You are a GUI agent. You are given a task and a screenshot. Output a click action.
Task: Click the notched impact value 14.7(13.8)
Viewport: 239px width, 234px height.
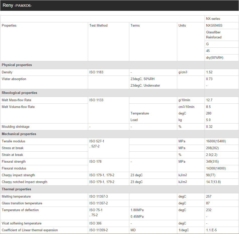click(x=213, y=182)
